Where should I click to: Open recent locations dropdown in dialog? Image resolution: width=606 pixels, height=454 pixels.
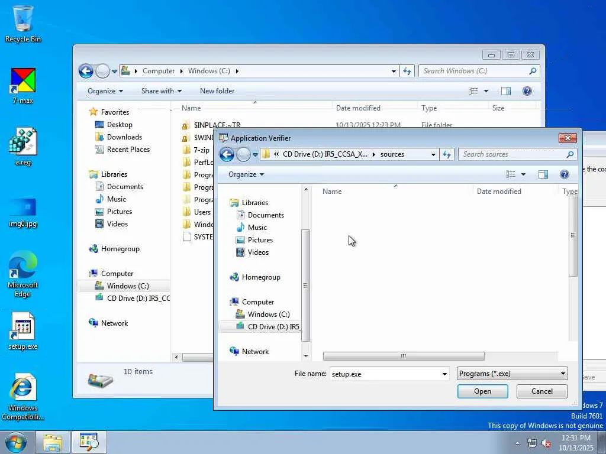click(255, 155)
